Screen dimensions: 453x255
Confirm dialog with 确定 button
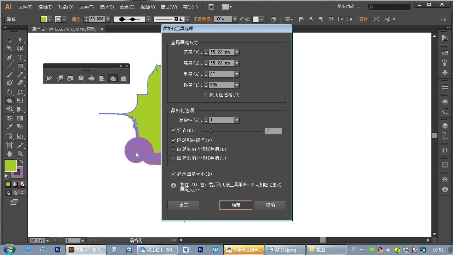[236, 205]
